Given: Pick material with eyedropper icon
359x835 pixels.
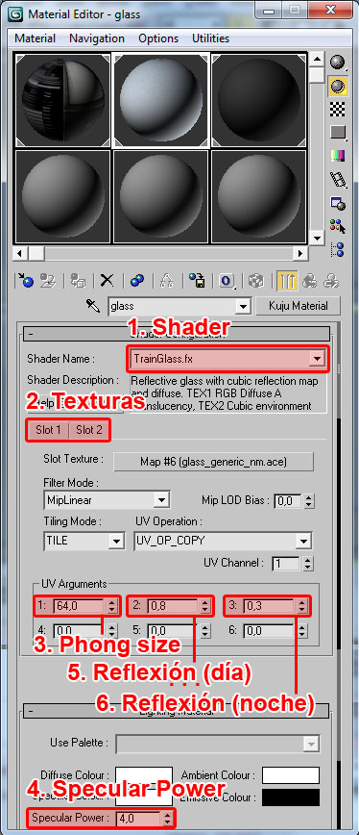Looking at the screenshot, I should (x=93, y=306).
